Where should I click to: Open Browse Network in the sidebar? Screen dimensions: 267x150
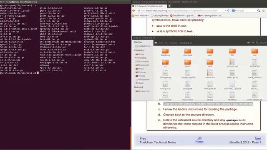pyautogui.click(x=143, y=91)
